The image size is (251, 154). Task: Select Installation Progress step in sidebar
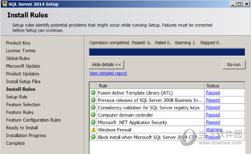(x=26, y=136)
